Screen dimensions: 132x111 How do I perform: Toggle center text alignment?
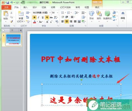click(x=67, y=22)
